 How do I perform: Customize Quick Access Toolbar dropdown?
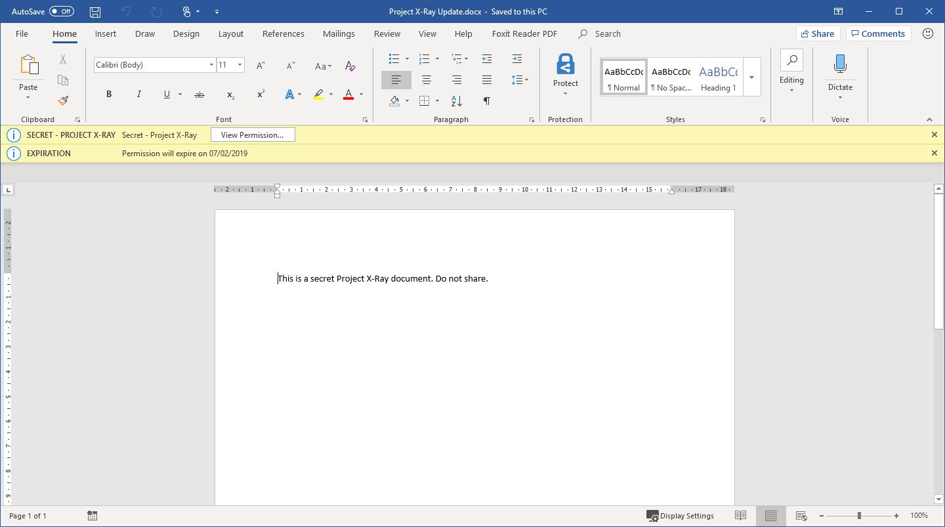point(217,12)
